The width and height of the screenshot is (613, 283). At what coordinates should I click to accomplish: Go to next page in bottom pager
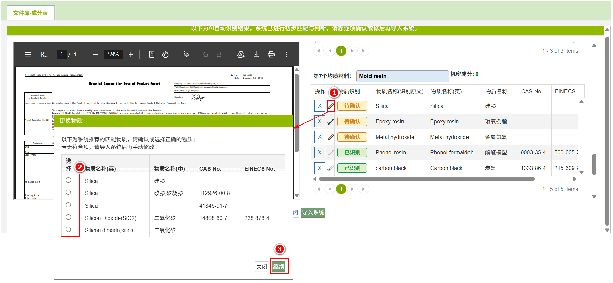click(x=352, y=189)
